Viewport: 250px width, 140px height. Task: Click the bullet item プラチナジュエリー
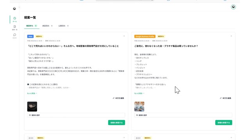[x=143, y=74]
